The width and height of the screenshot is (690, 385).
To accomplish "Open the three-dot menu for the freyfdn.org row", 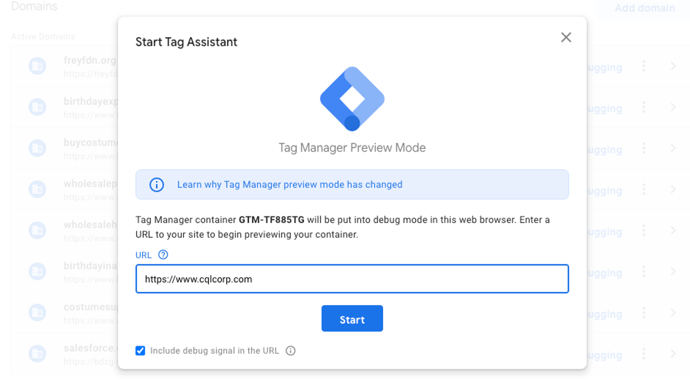I will coord(644,66).
